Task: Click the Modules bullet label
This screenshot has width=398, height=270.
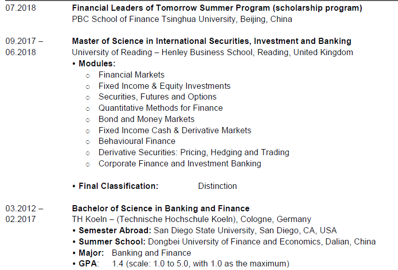Action: point(95,64)
